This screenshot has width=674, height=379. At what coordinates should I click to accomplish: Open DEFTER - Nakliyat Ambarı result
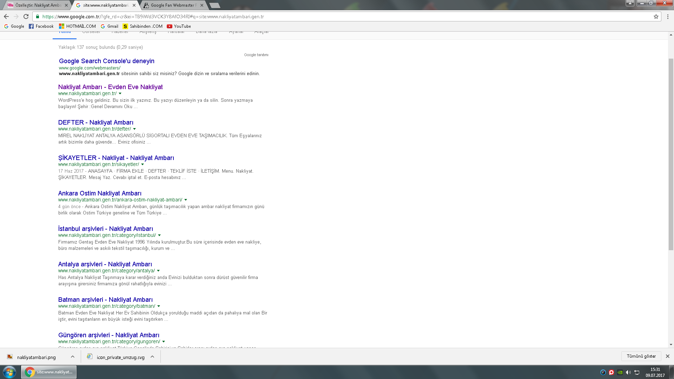(96, 122)
